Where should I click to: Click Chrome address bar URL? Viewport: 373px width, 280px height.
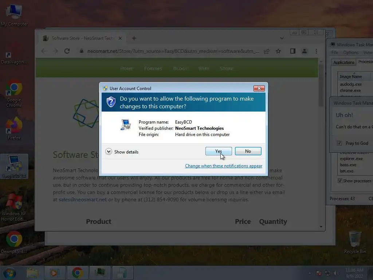[x=173, y=51]
